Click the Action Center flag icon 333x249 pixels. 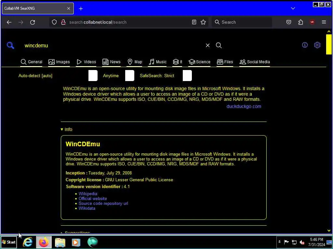[x=286, y=242]
